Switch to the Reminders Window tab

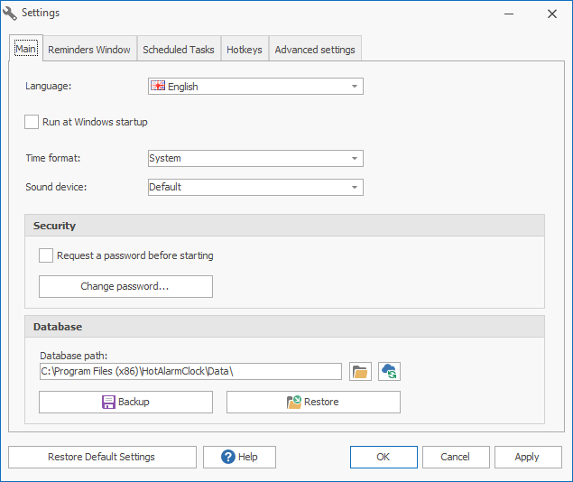(x=89, y=50)
